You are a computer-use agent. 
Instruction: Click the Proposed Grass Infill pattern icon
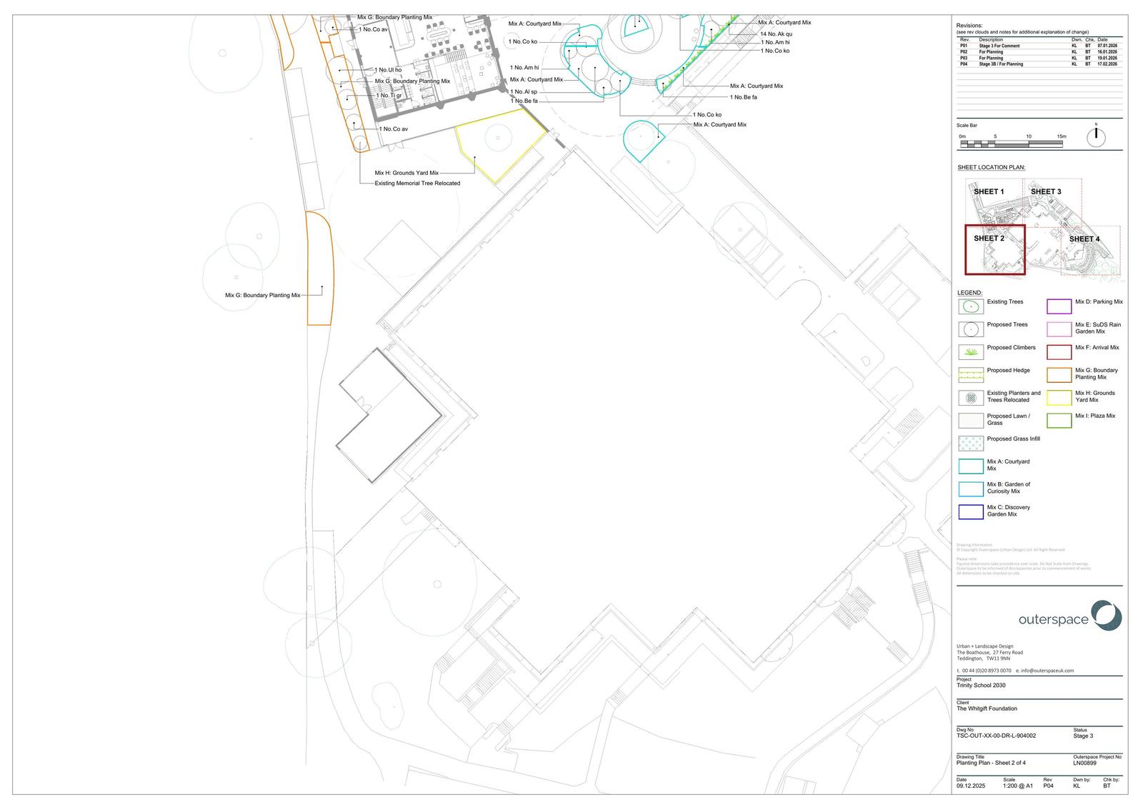(x=970, y=443)
